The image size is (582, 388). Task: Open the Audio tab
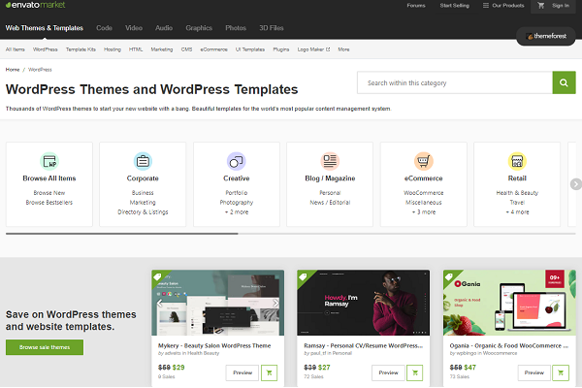[164, 28]
